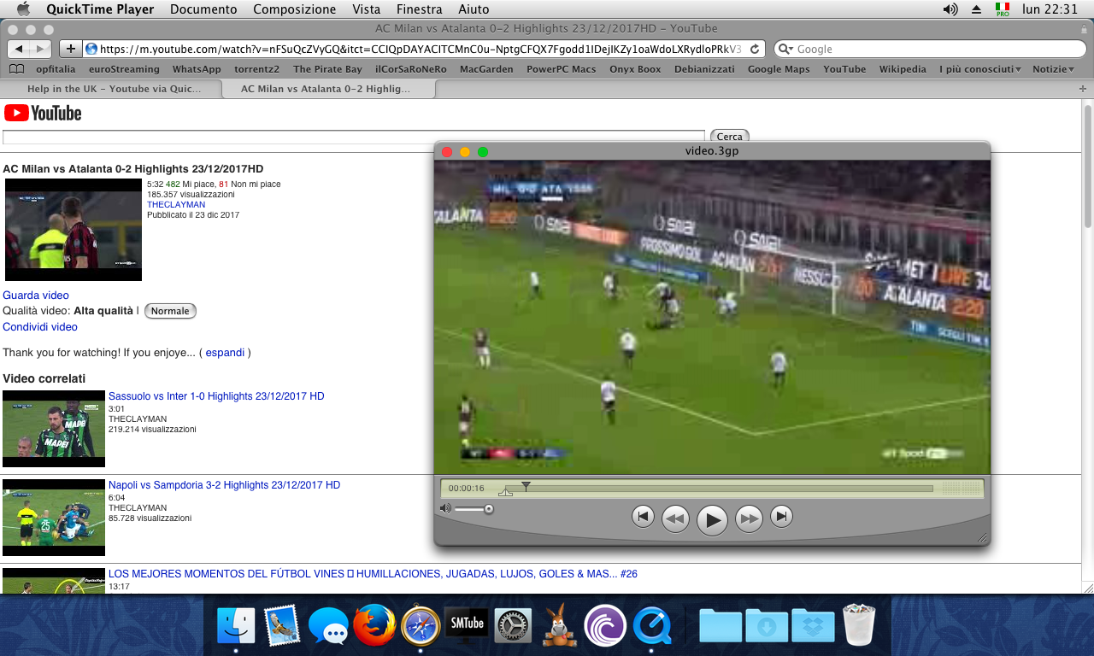Open LOS MEJORES MOMENTOS DEL FÚTBOL link
The image size is (1094, 656).
pos(373,574)
